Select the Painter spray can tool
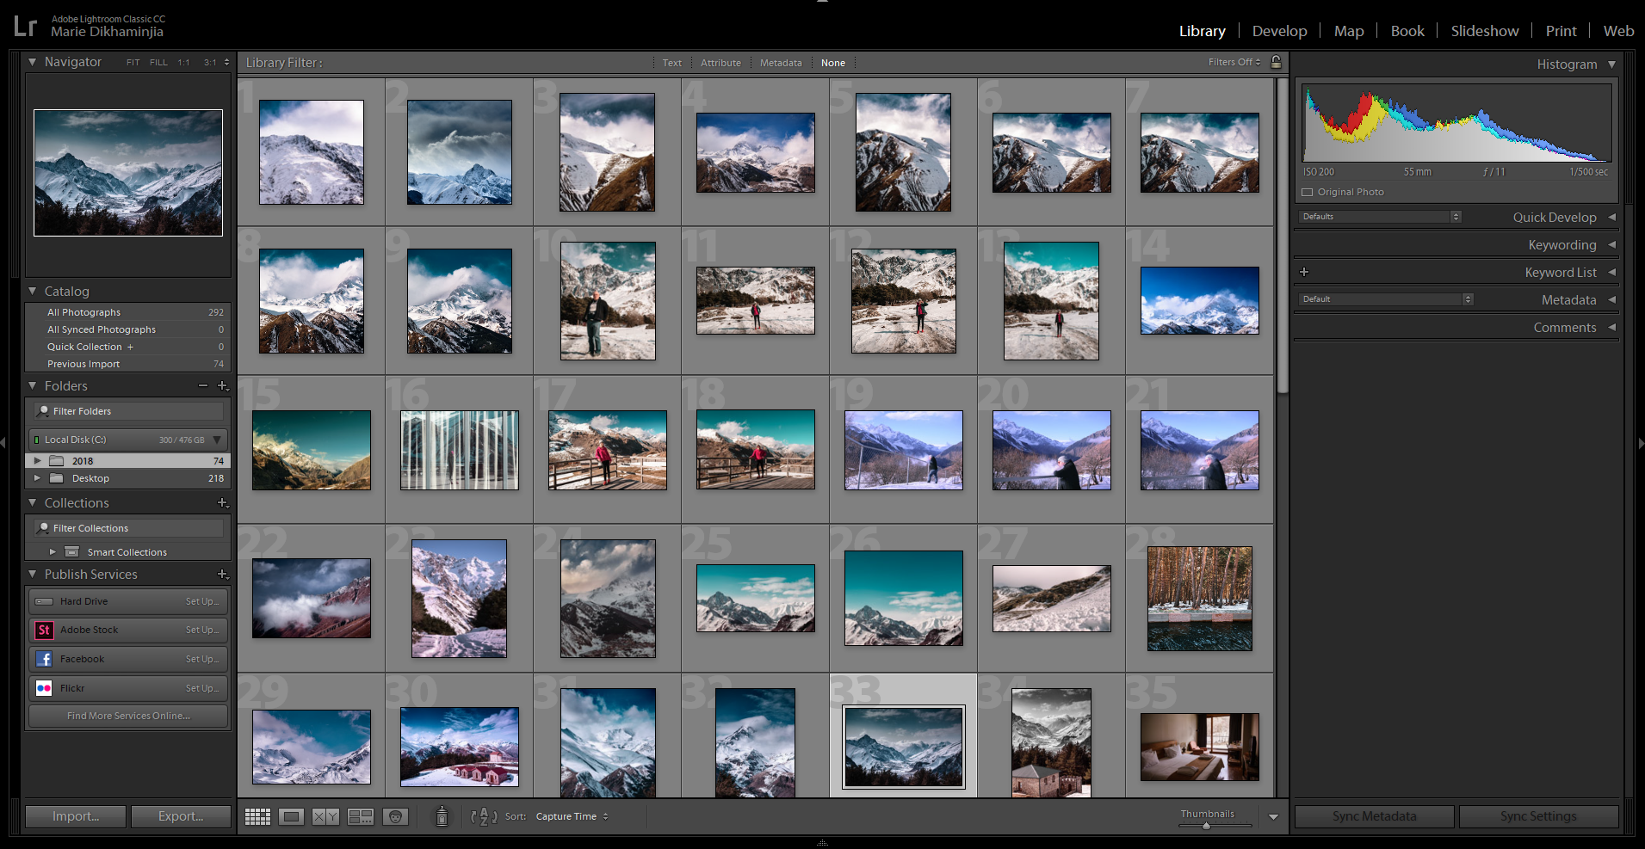Viewport: 1645px width, 849px height. (442, 816)
